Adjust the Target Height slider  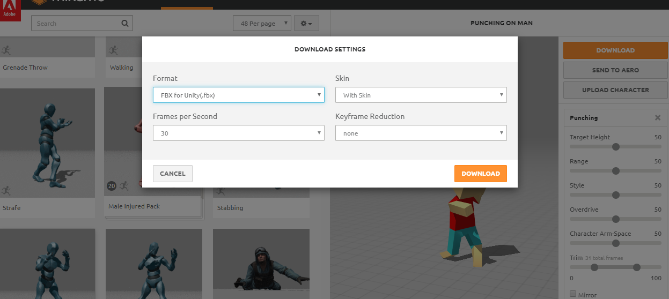(616, 147)
